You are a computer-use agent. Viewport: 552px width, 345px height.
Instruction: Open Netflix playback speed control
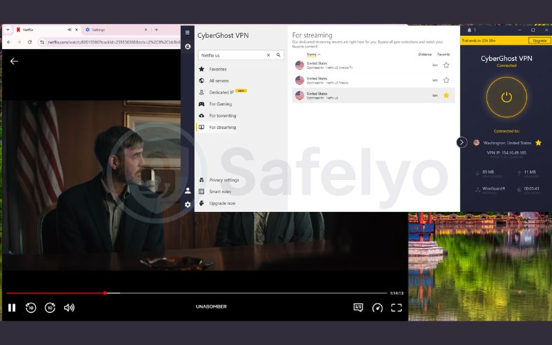(x=377, y=308)
